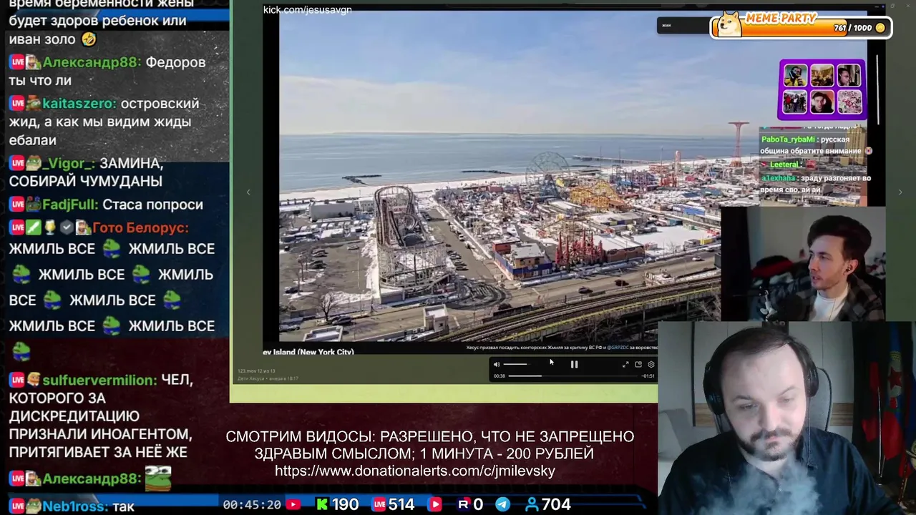Click the file label 123.mov 12 из 13
This screenshot has width=916, height=515.
click(x=256, y=371)
